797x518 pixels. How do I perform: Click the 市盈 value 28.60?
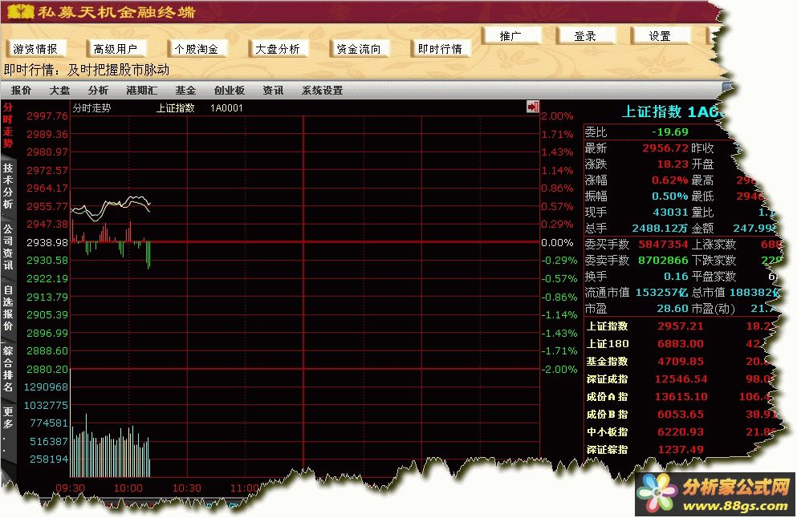click(x=673, y=309)
